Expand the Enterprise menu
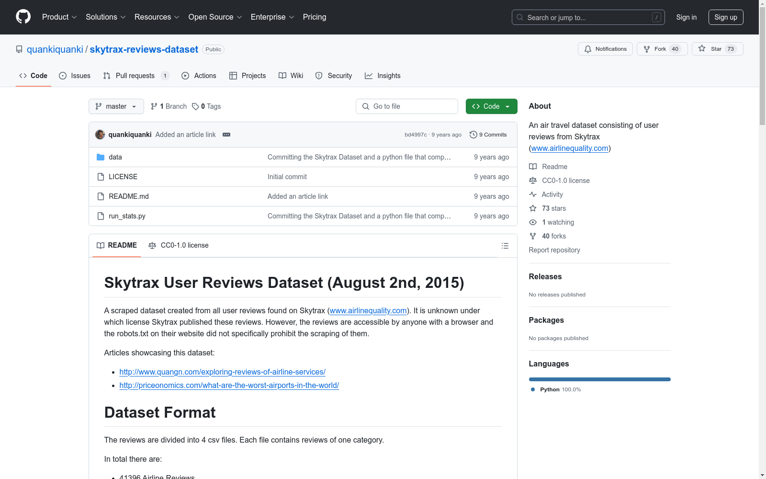The width and height of the screenshot is (766, 479). tap(272, 17)
